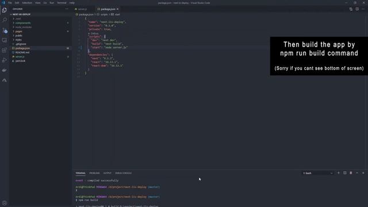Image resolution: width=368 pixels, height=207 pixels.
Task: Open the Docker view in activity bar
Action: click(4, 70)
